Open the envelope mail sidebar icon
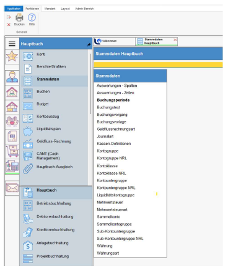 [x=12, y=188]
